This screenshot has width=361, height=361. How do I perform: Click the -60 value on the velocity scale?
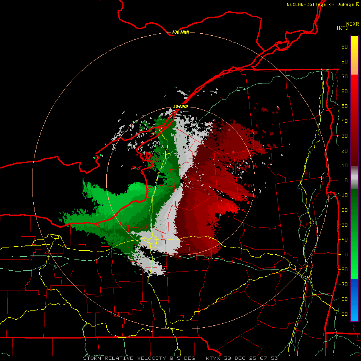point(343,270)
